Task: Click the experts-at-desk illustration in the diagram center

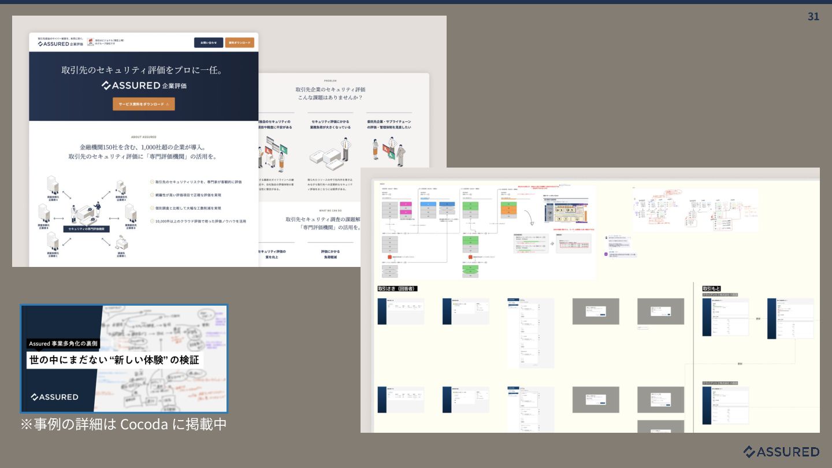Action: [x=87, y=213]
